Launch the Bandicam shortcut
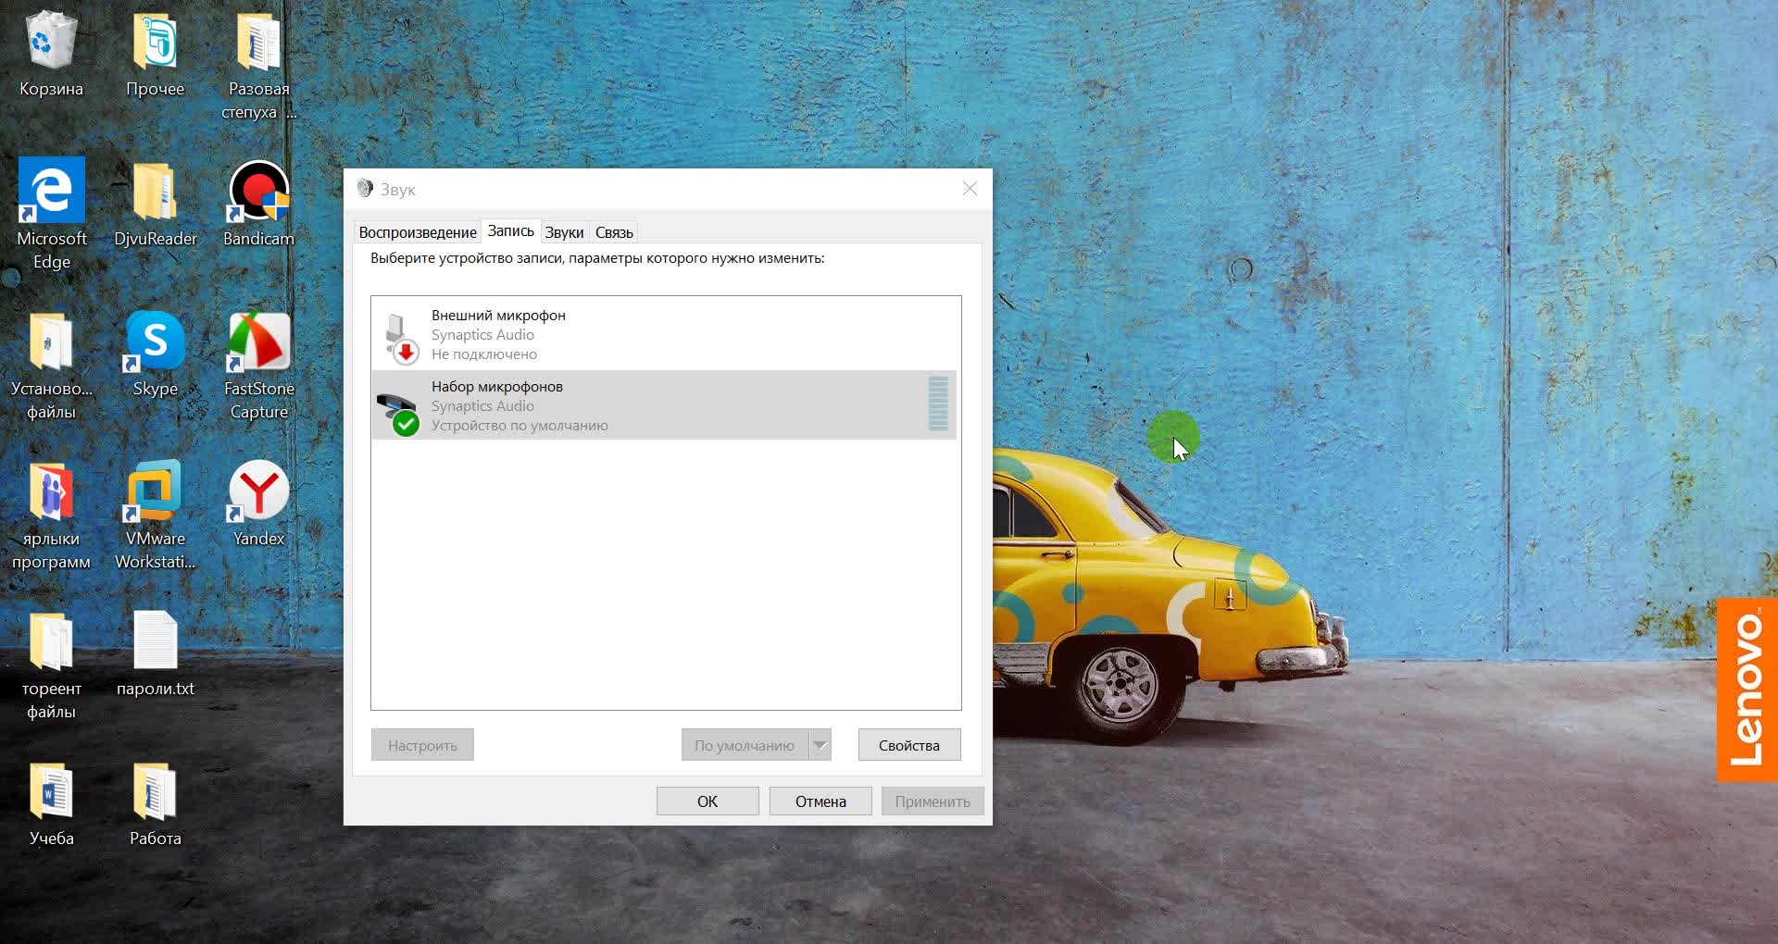1778x944 pixels. (258, 192)
